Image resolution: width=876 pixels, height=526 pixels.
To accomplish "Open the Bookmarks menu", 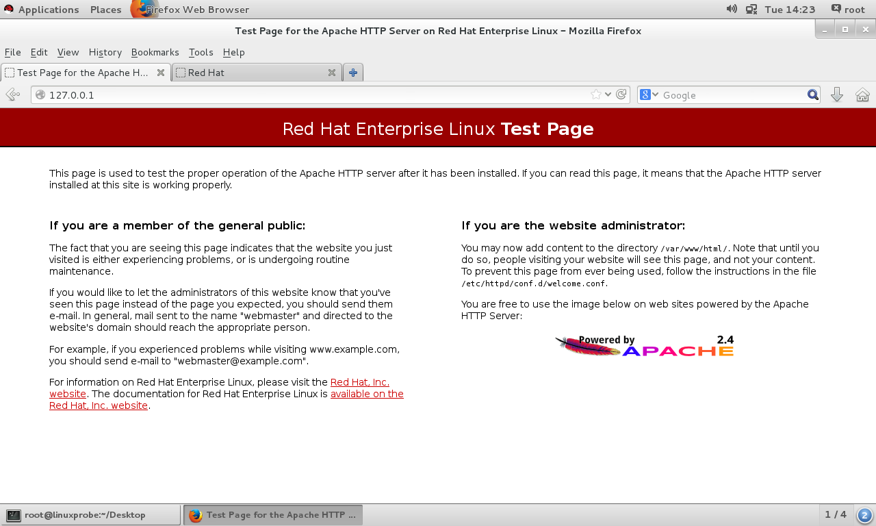I will pos(155,52).
